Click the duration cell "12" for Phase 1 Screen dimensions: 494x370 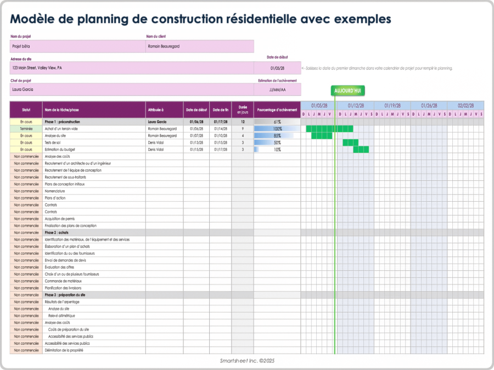[x=243, y=122]
